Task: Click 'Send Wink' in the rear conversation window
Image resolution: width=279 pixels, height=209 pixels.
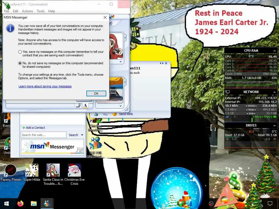Action: pyautogui.click(x=126, y=114)
